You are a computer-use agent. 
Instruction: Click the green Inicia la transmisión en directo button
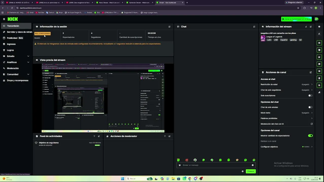click(x=296, y=19)
